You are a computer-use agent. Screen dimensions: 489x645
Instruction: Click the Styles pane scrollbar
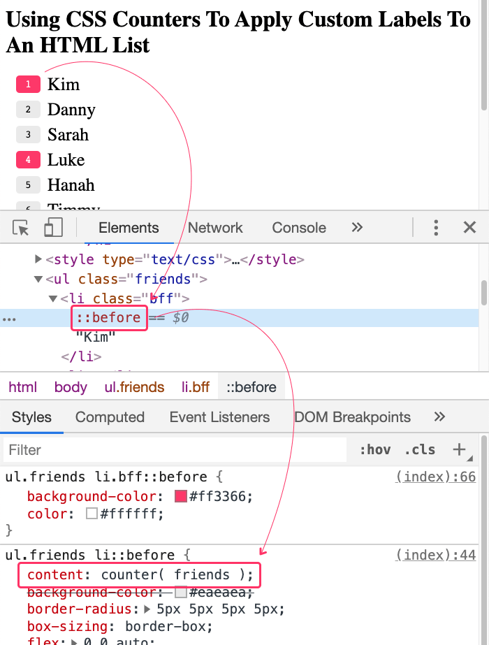tap(484, 539)
